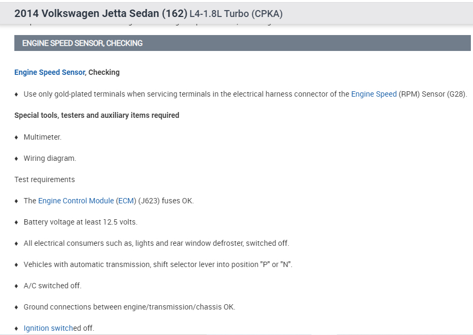
Task: Click the 2014 Volkswagen Jetta Sedan title
Action: tap(100, 12)
